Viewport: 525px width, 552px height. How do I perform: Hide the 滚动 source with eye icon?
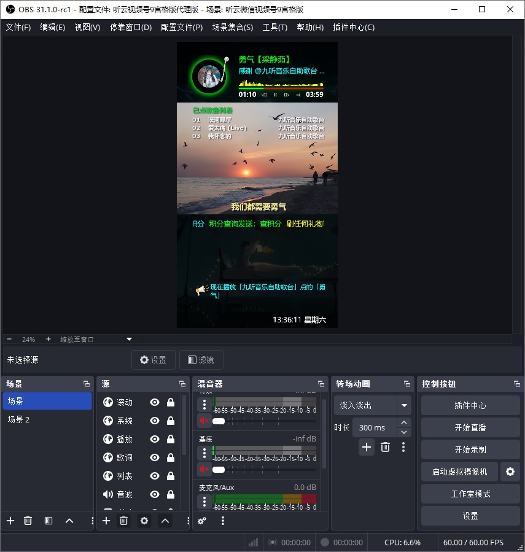pyautogui.click(x=155, y=402)
